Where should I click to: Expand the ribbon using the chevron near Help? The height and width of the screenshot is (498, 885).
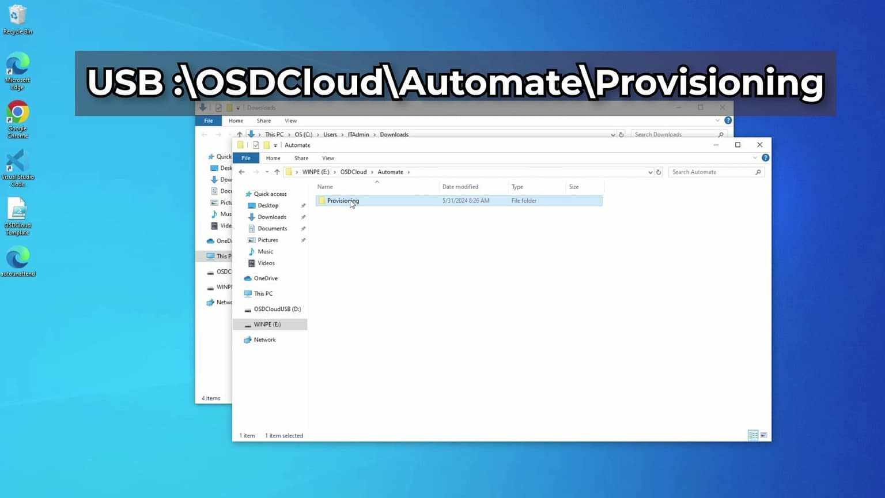[755, 157]
